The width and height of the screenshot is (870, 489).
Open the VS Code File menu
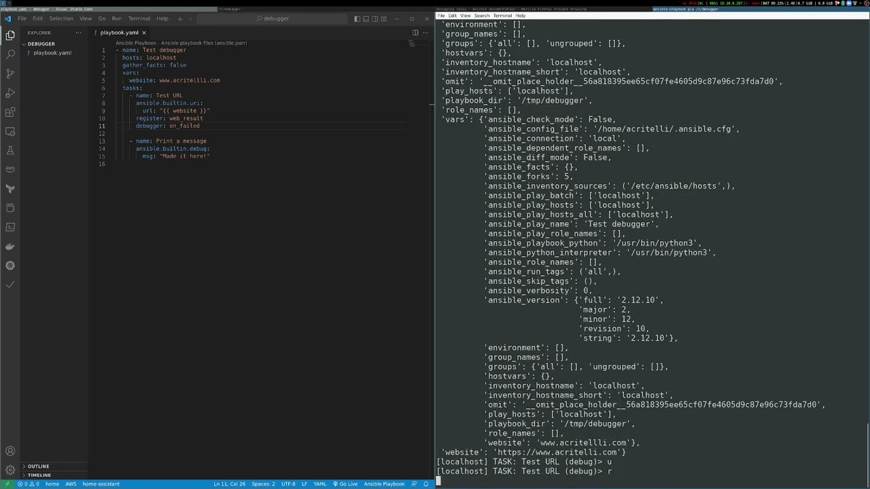coord(22,19)
